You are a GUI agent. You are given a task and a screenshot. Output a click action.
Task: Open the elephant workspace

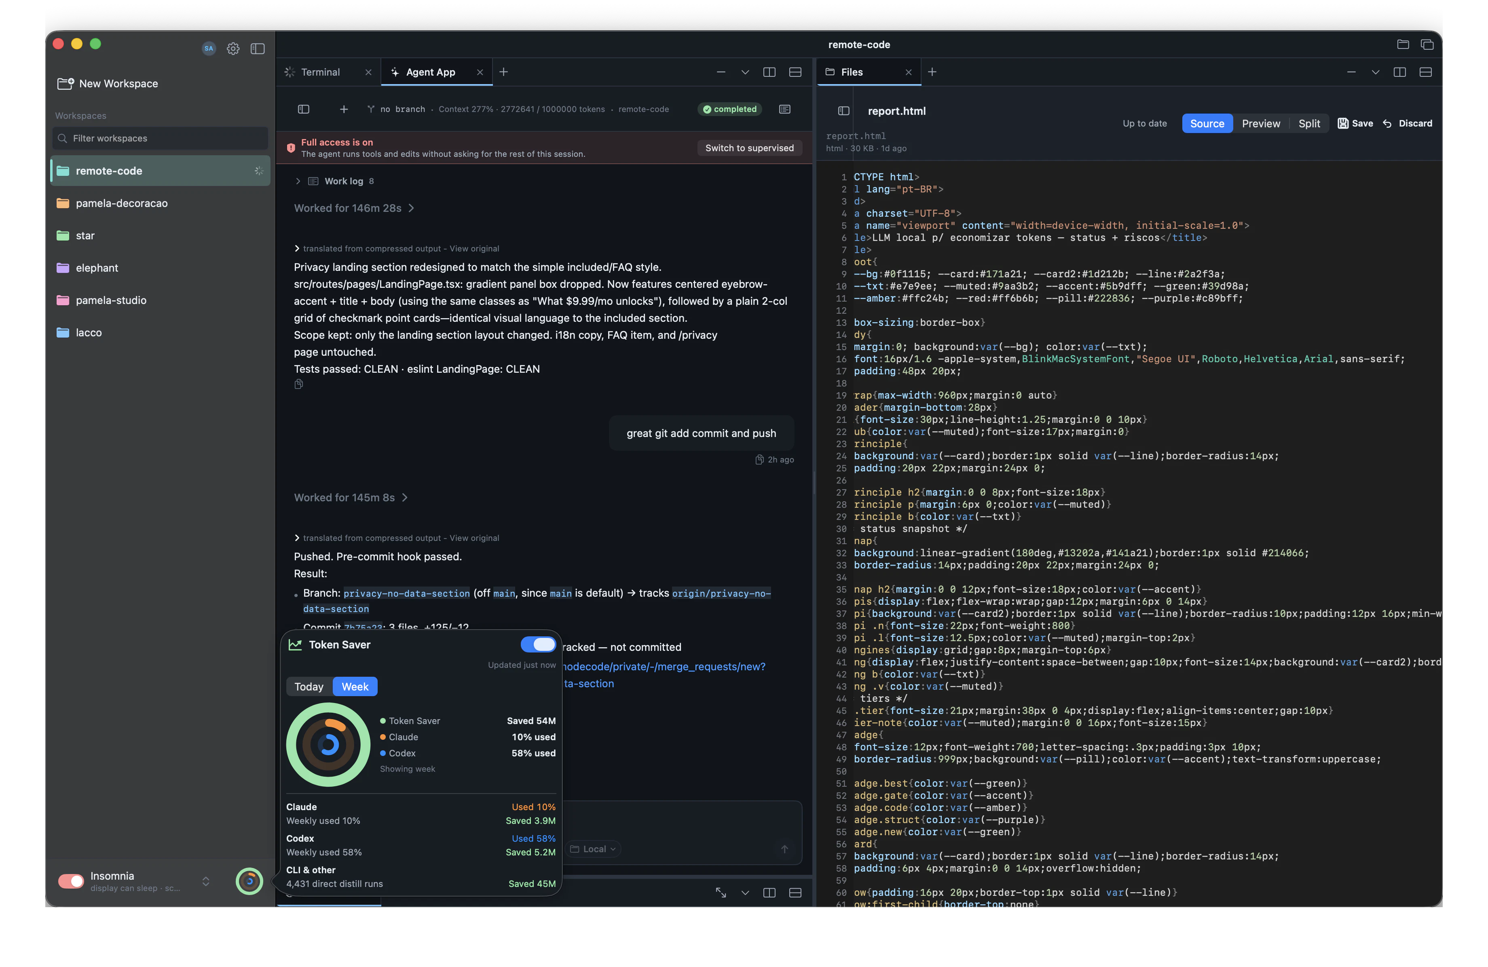coord(161,268)
